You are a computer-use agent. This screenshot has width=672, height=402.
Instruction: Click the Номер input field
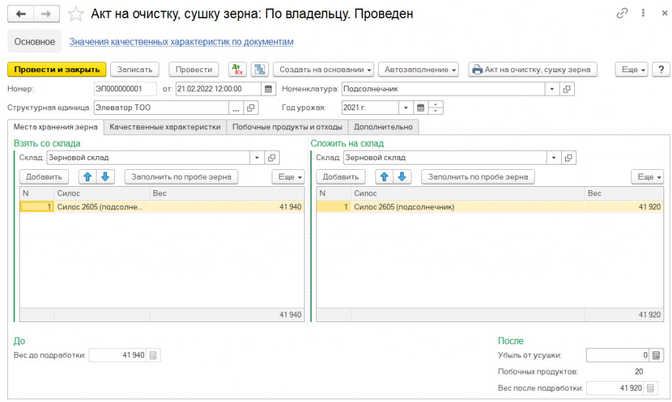[x=125, y=89]
